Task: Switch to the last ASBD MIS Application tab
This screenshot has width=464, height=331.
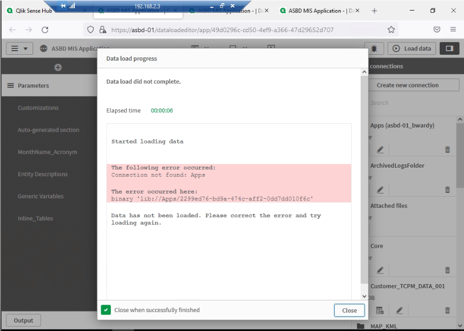Action: [x=320, y=11]
